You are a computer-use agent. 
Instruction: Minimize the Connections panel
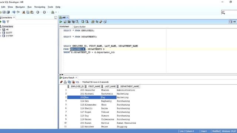[56, 17]
